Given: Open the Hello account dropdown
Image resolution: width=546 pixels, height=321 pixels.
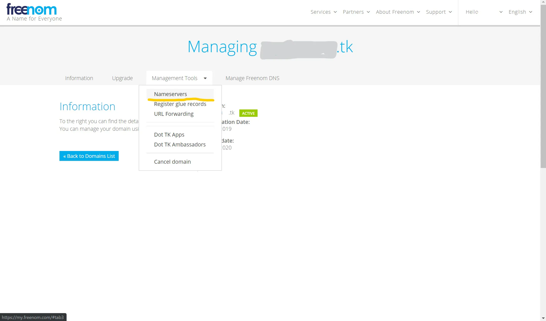Looking at the screenshot, I should pyautogui.click(x=484, y=12).
